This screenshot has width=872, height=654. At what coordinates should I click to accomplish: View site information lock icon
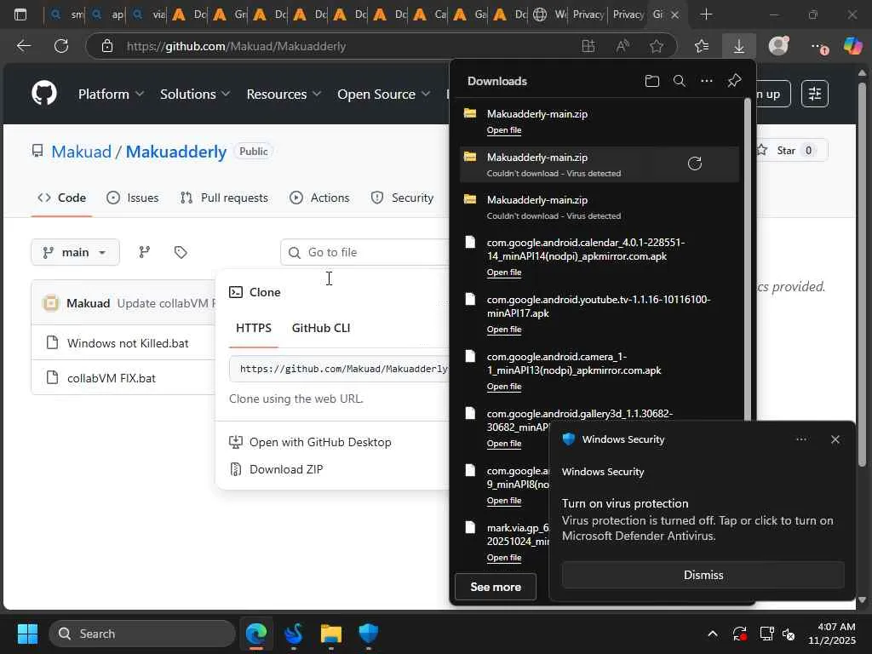click(107, 46)
